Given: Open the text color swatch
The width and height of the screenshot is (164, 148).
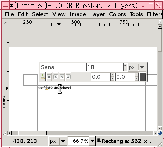Looking at the screenshot, I should tap(143, 77).
